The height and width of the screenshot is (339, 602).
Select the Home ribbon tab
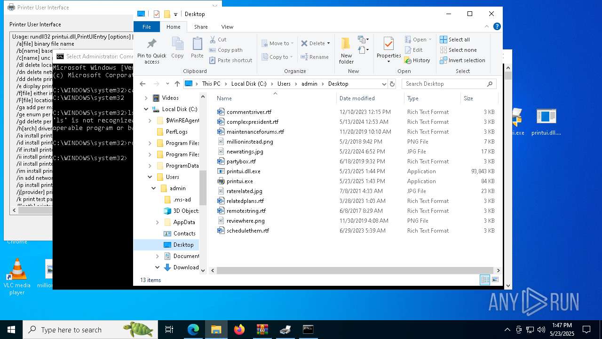tap(173, 27)
